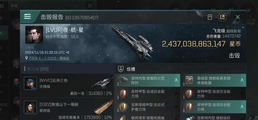Select the 参与者 [89] participants header
Image resolution: width=258 pixels, height=120 pixels.
coord(37,69)
